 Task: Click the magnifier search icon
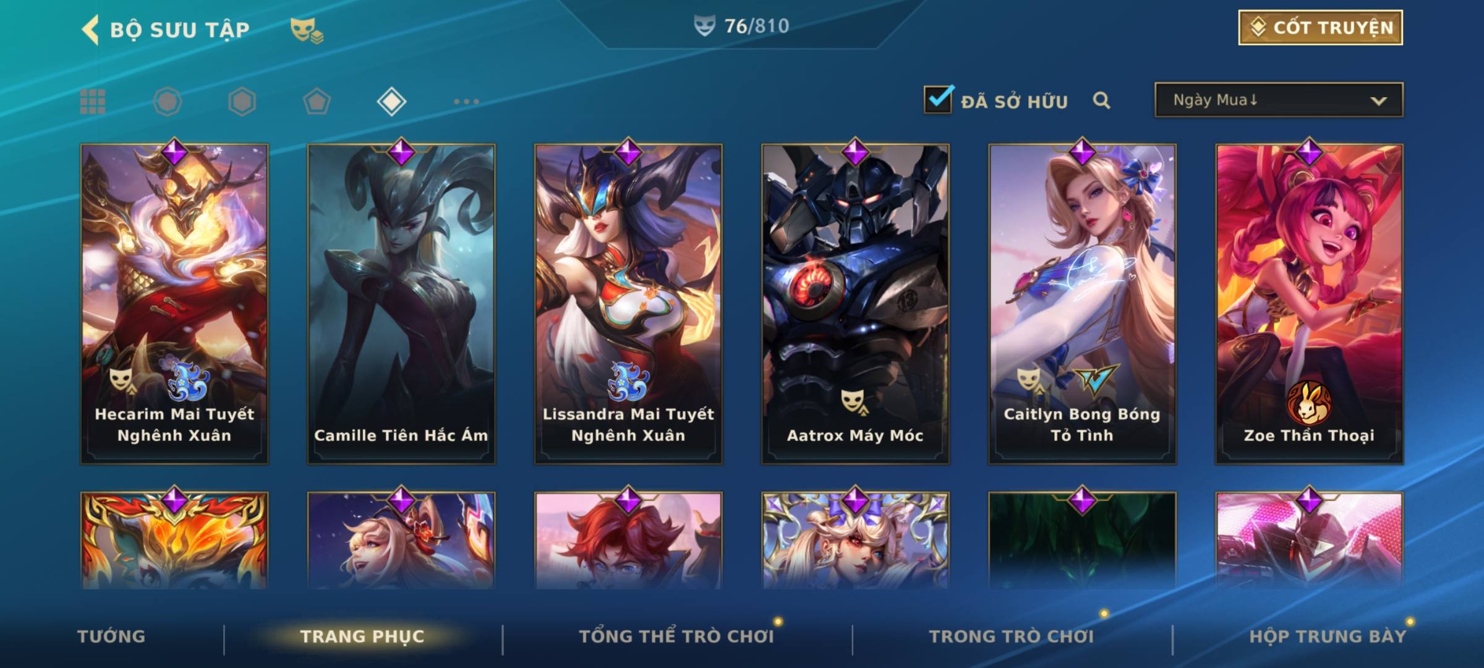(1101, 100)
